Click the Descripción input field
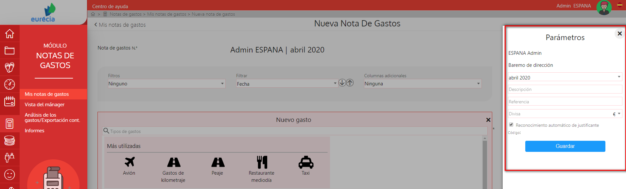Screen dimensions: 626x189 pyautogui.click(x=565, y=89)
